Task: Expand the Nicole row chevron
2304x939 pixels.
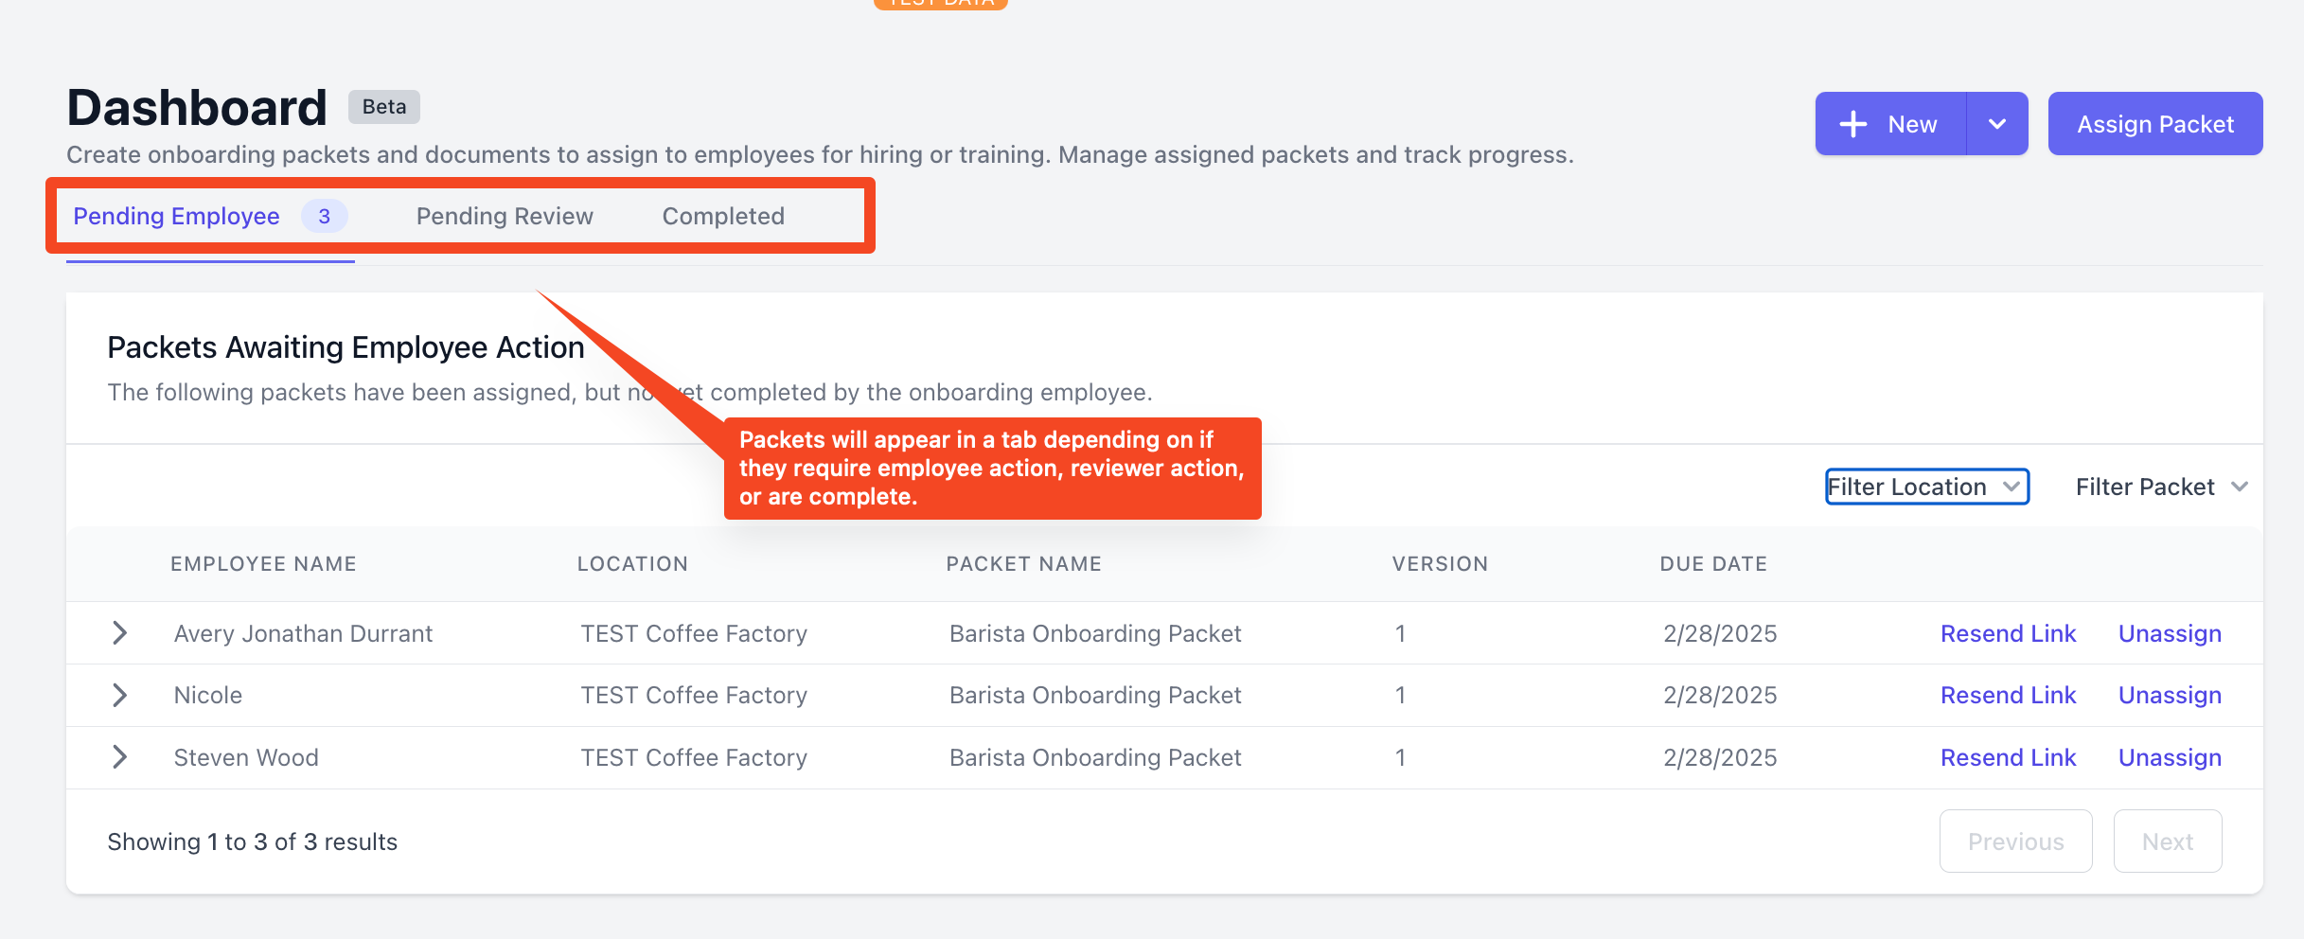Action: (119, 695)
